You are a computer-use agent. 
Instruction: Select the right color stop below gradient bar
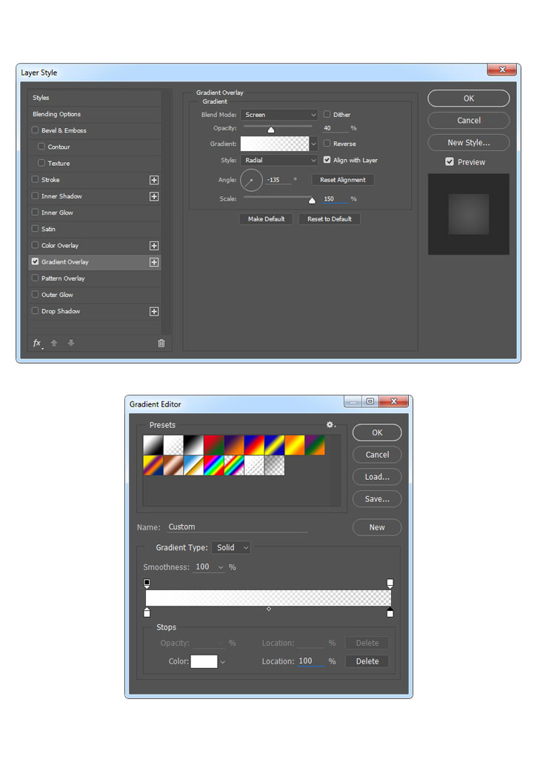click(x=390, y=612)
